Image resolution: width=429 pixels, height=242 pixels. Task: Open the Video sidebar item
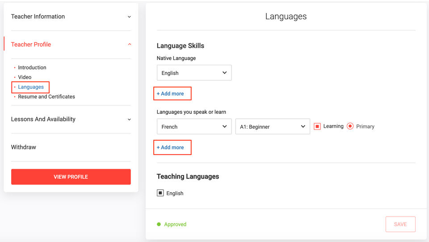coord(25,77)
